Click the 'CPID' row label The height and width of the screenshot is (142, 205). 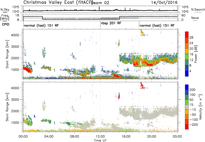click(6, 24)
